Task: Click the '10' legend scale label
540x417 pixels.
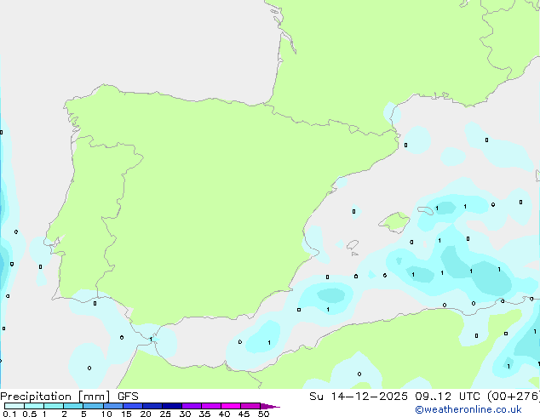Action: point(106,414)
